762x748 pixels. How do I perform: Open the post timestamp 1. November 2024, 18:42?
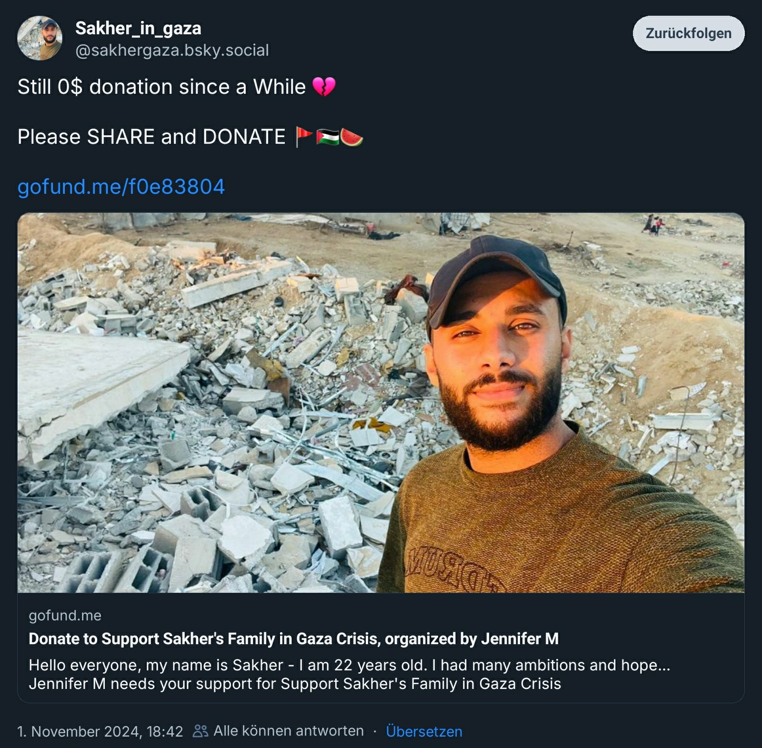pos(100,731)
